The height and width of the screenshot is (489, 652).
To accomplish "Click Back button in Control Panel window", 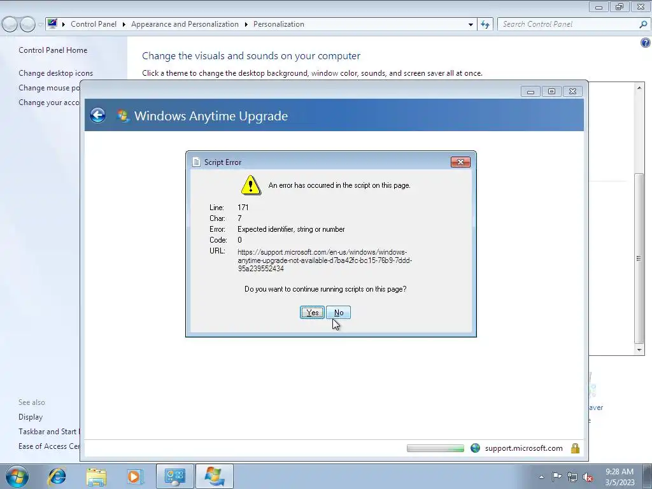I will click(10, 24).
